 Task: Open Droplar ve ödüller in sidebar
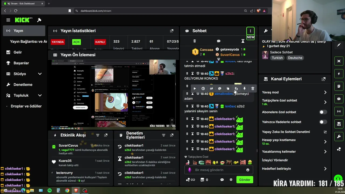coord(24,106)
